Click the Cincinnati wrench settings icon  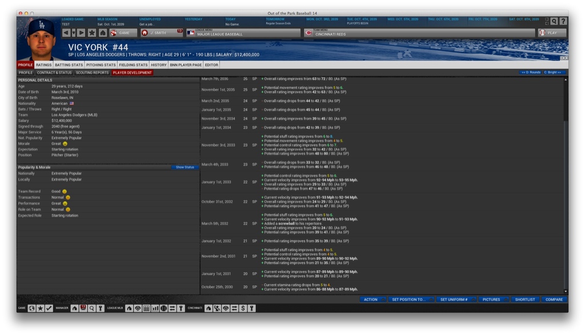(251, 309)
